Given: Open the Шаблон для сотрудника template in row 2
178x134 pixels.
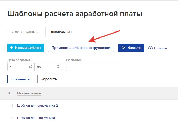Looking at the screenshot, I should click(36, 118).
